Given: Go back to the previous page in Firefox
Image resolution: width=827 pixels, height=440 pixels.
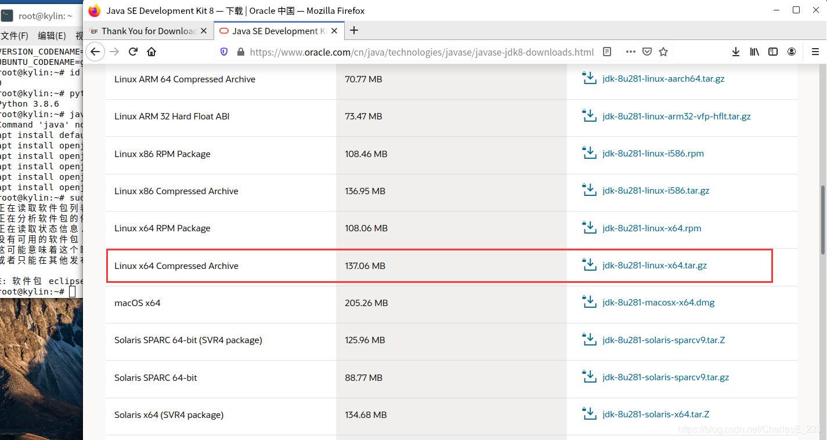Looking at the screenshot, I should (95, 52).
